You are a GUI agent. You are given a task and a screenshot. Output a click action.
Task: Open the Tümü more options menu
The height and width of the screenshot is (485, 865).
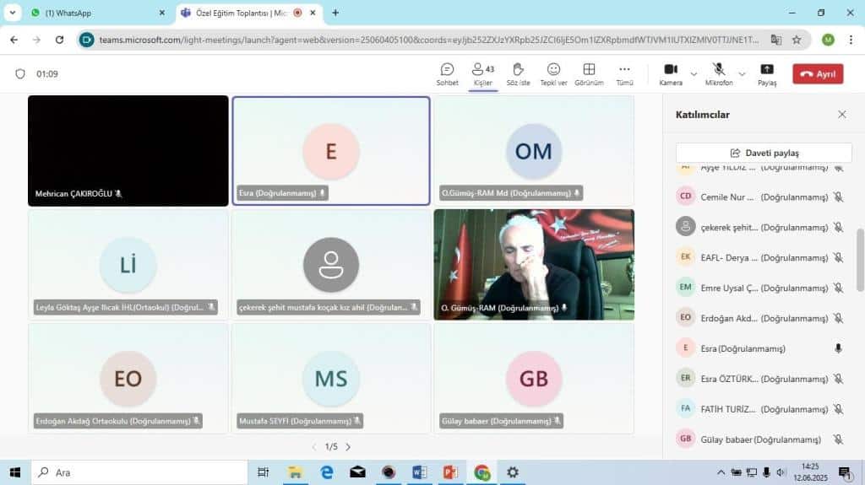[624, 74]
